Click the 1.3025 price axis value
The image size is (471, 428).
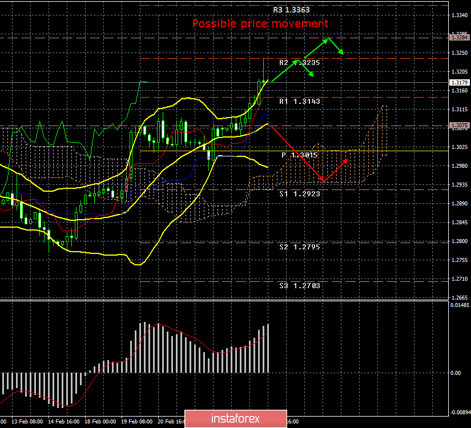460,147
